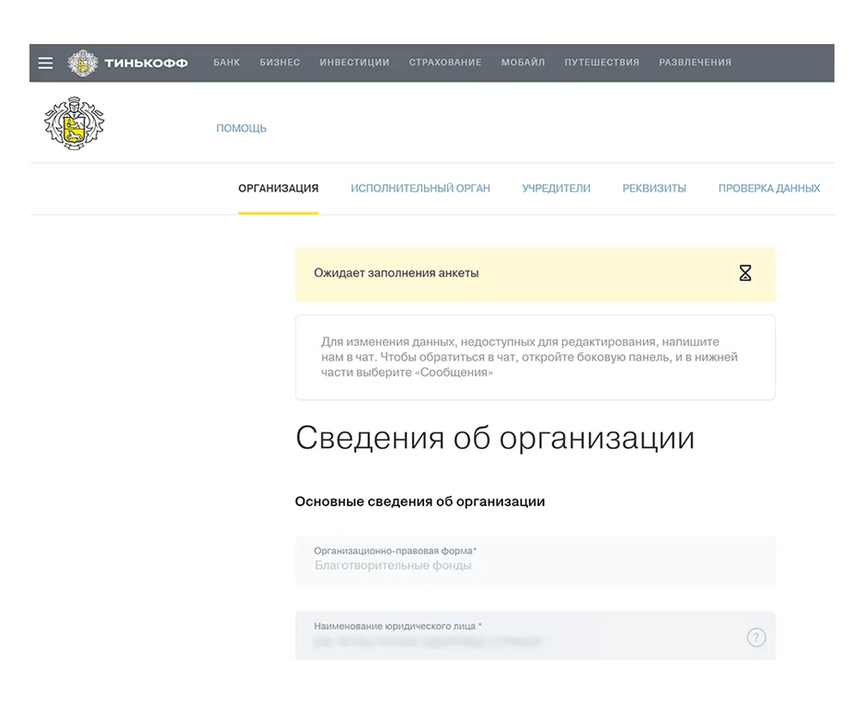Switch to the РЕКВИЗИТЫ tab
Image resolution: width=863 pixels, height=702 pixels.
[654, 188]
